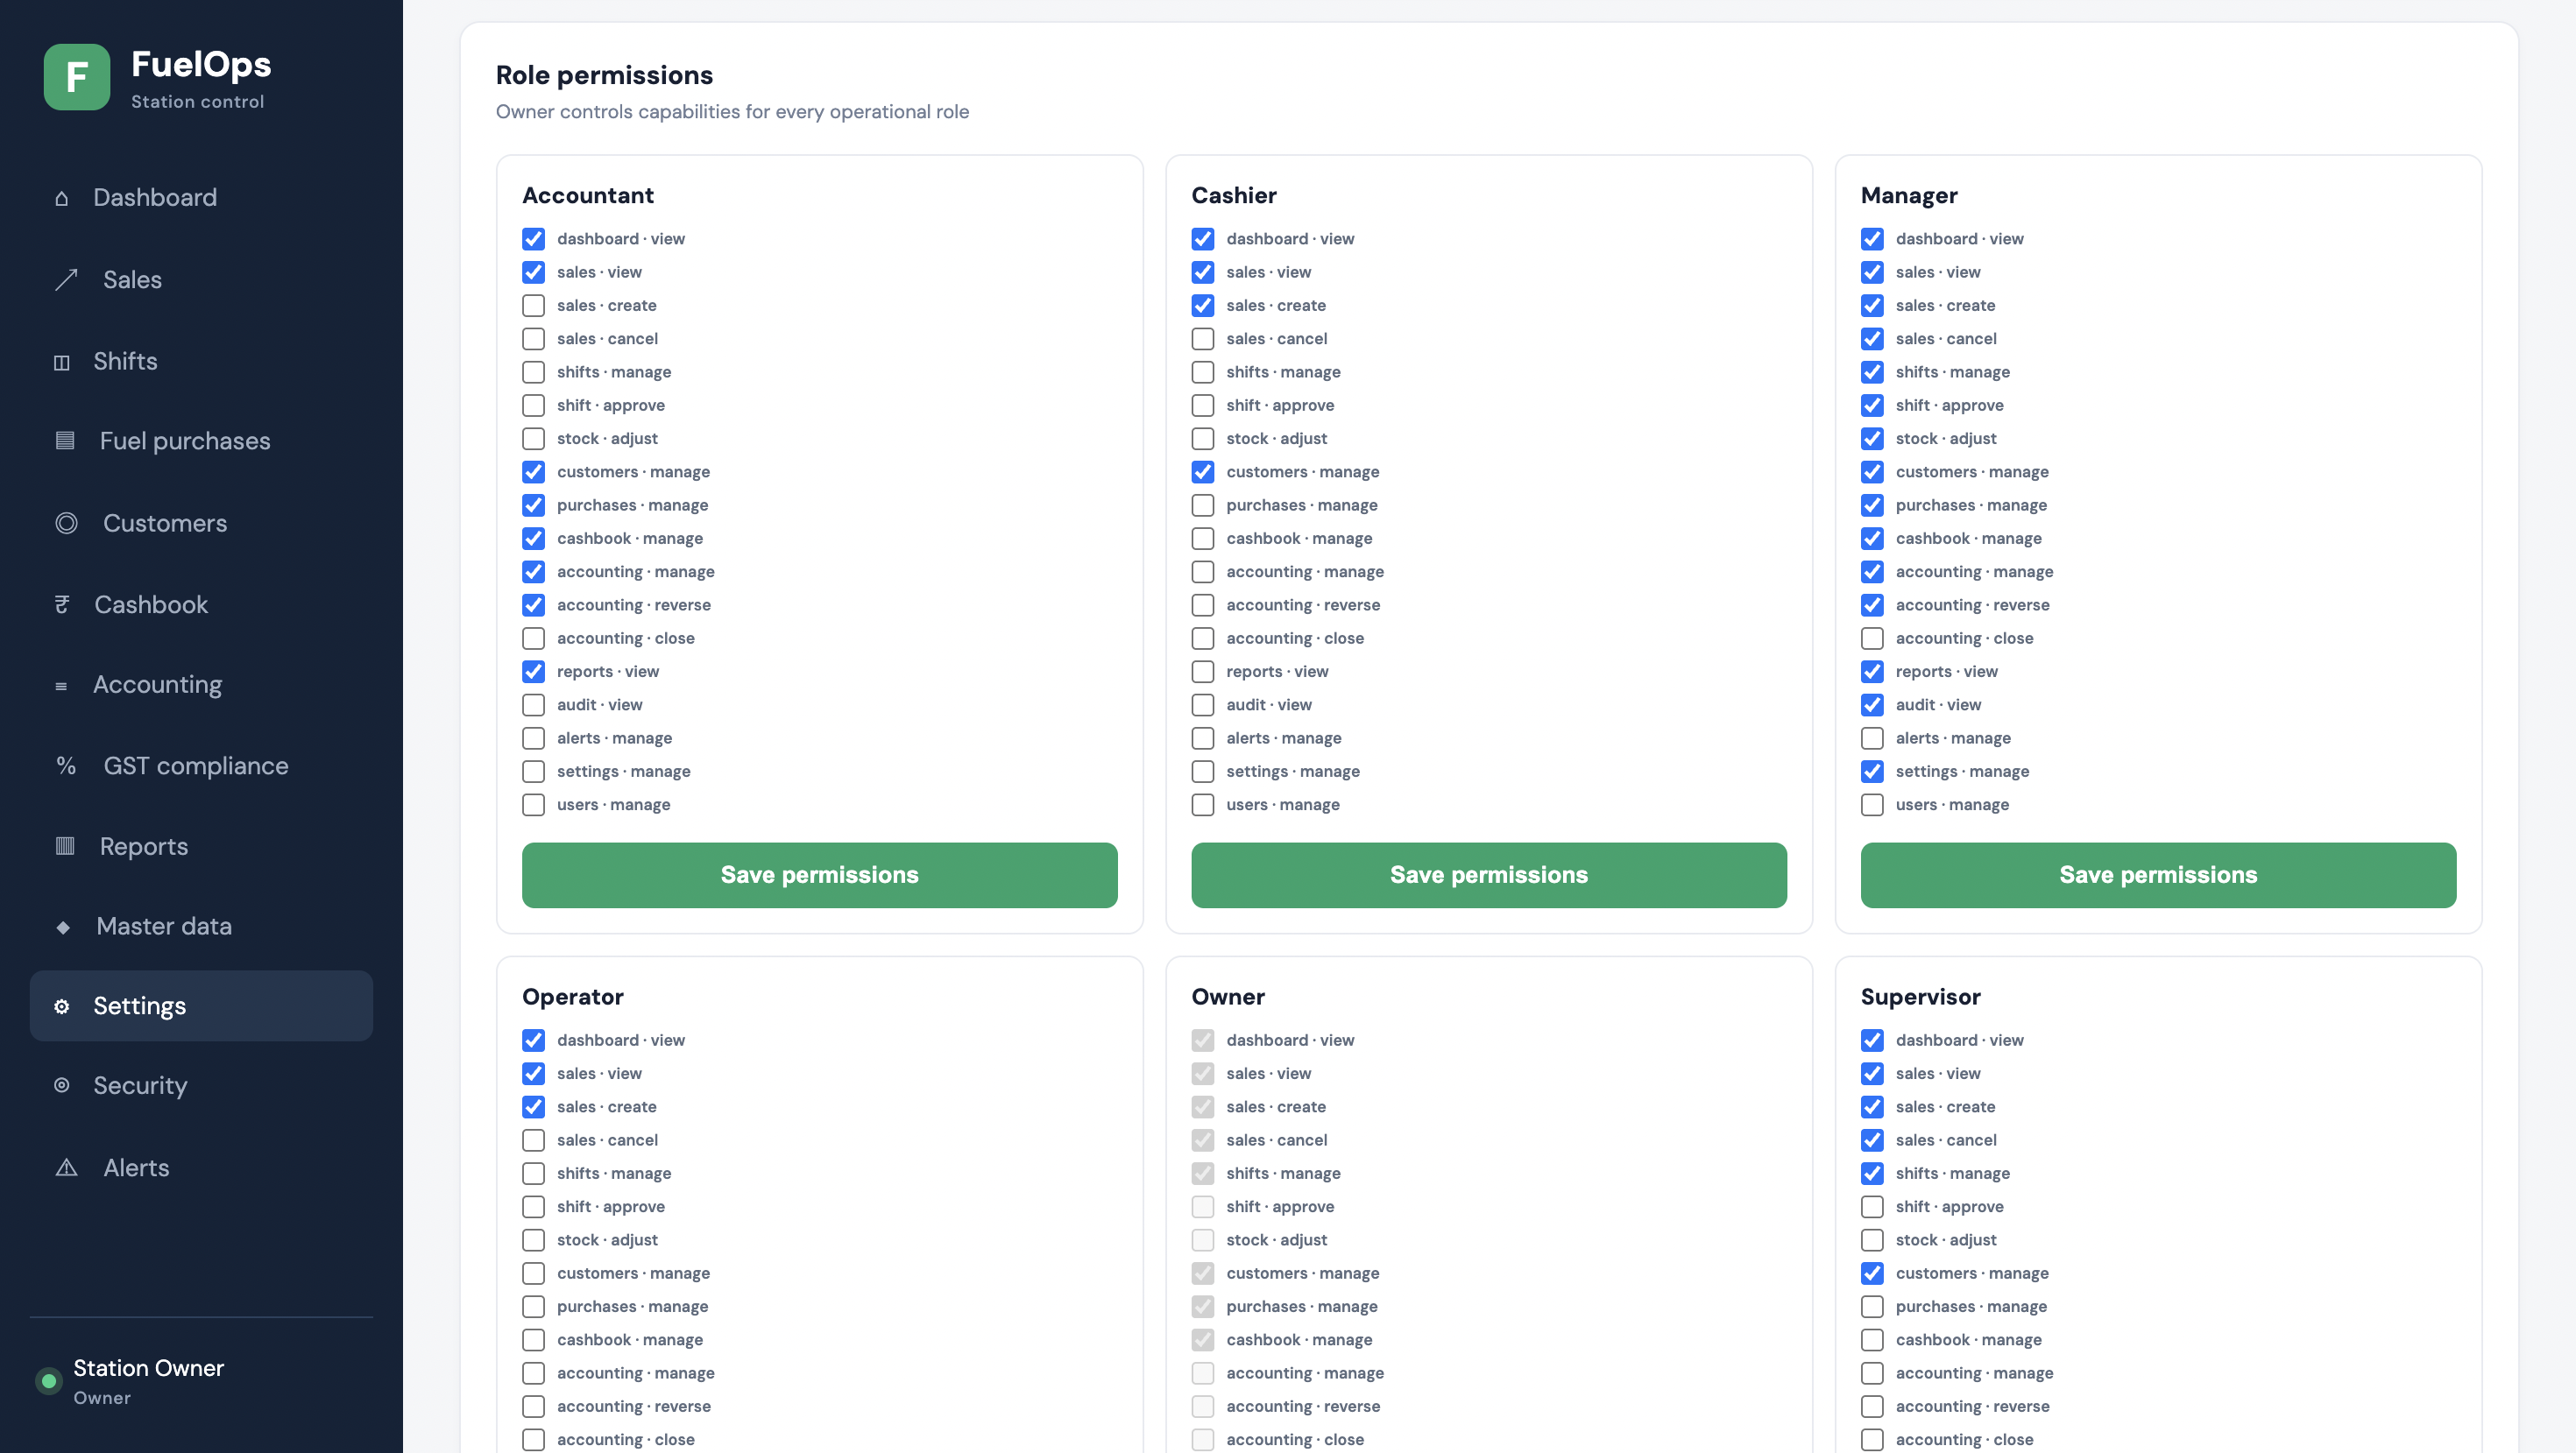Screen dimensions: 2576x1453
Task: Click the 'Manager' card title
Action: click(x=1909, y=196)
